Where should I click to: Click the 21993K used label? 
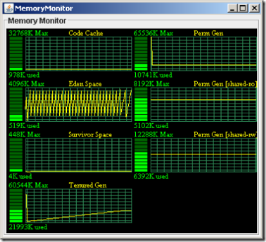click(28, 227)
